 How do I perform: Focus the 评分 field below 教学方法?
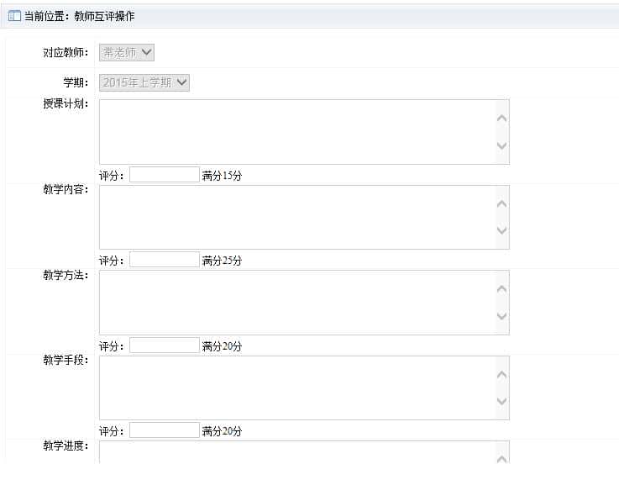(165, 345)
